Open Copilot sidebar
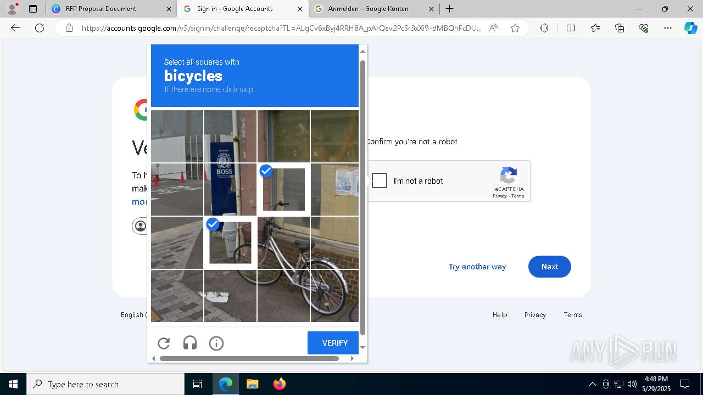 point(690,28)
